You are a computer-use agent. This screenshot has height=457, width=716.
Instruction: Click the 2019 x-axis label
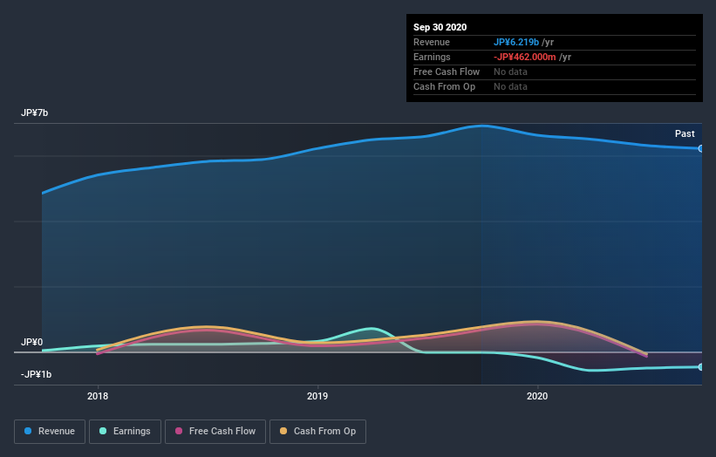[x=317, y=396]
